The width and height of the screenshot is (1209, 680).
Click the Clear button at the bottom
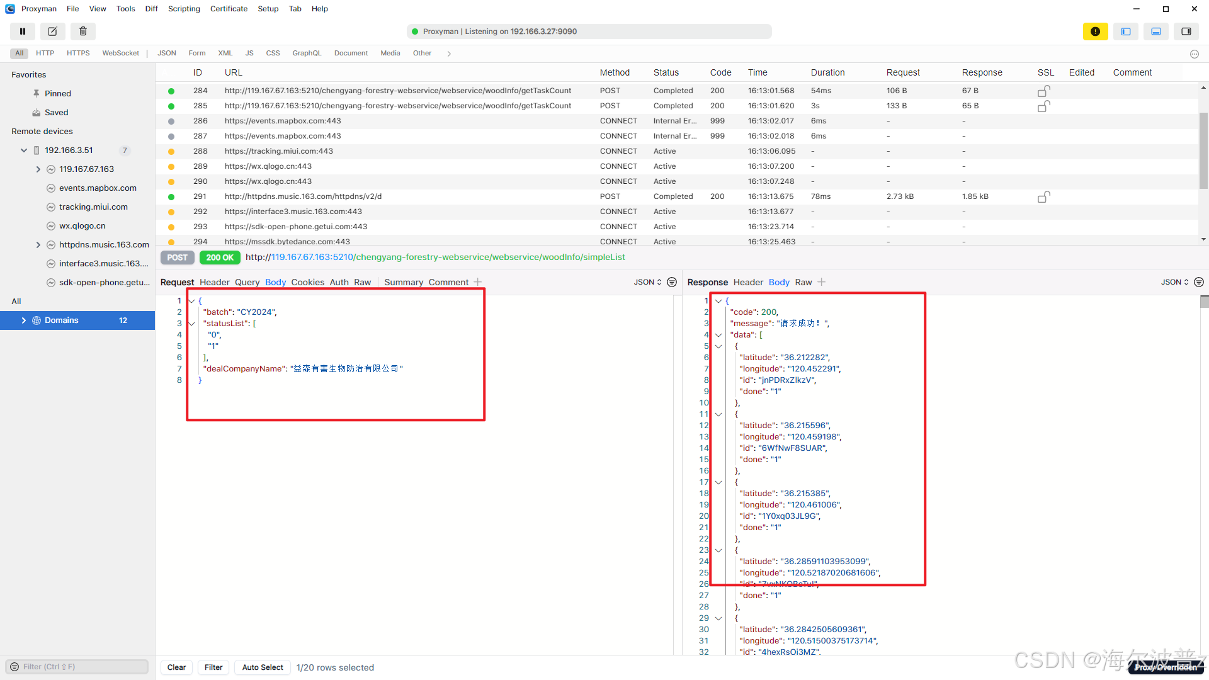(x=176, y=667)
